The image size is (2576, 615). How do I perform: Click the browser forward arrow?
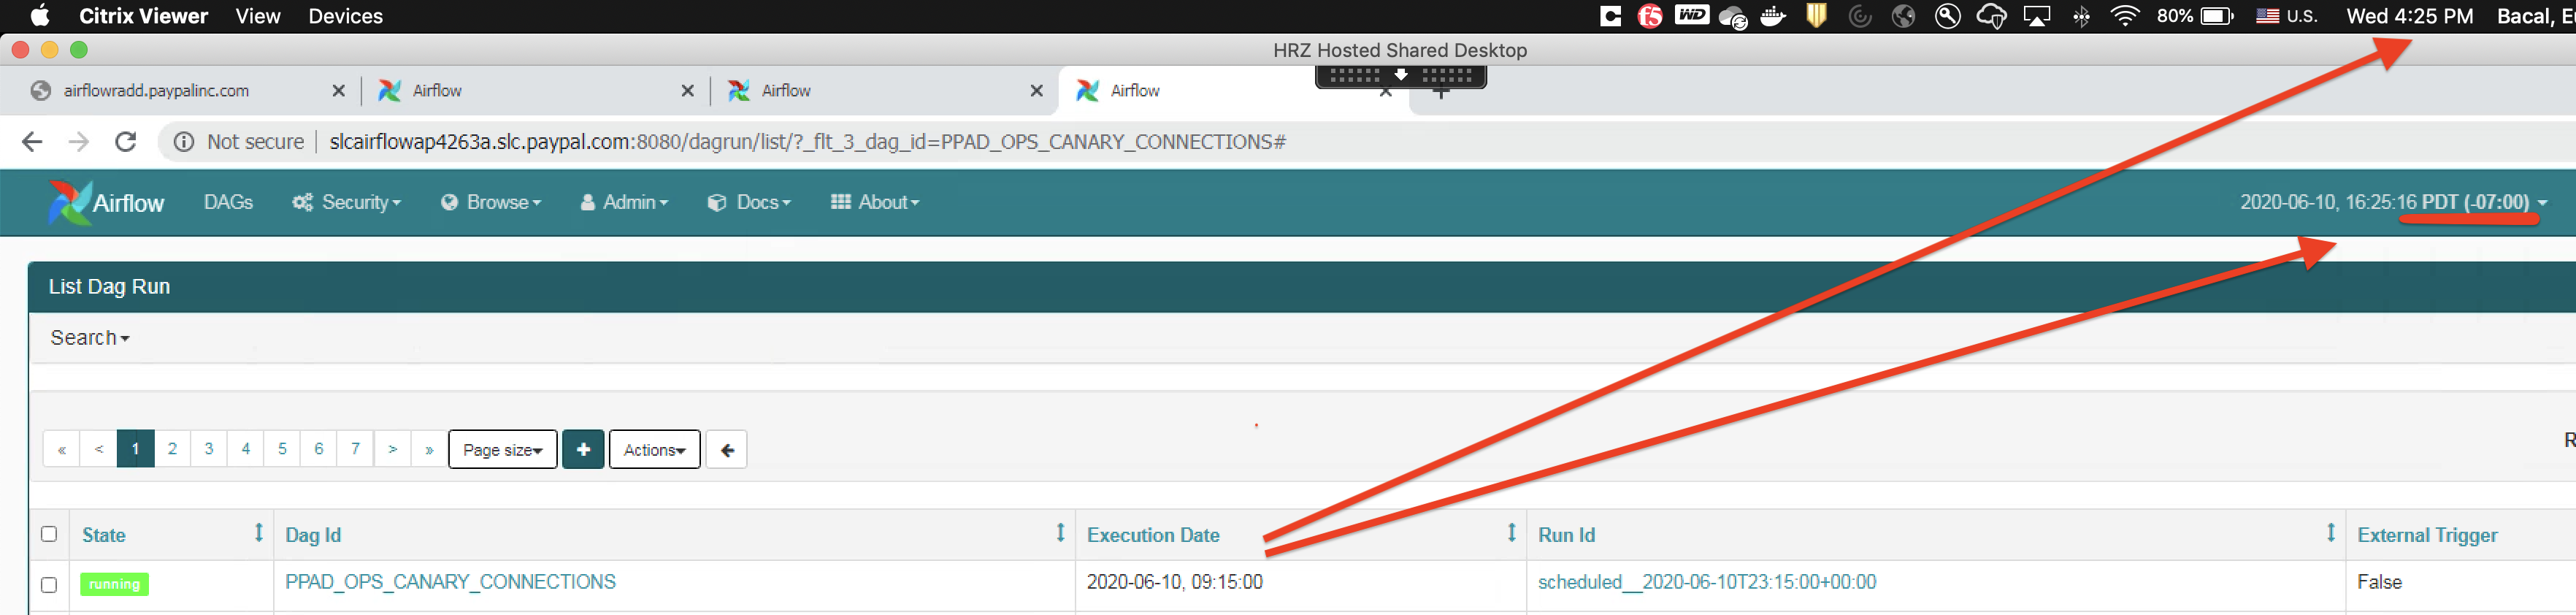(x=78, y=142)
